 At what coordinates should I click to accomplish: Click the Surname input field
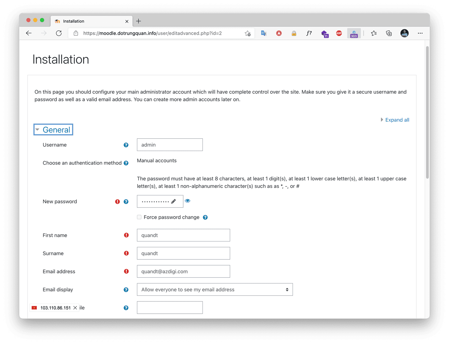[183, 253]
